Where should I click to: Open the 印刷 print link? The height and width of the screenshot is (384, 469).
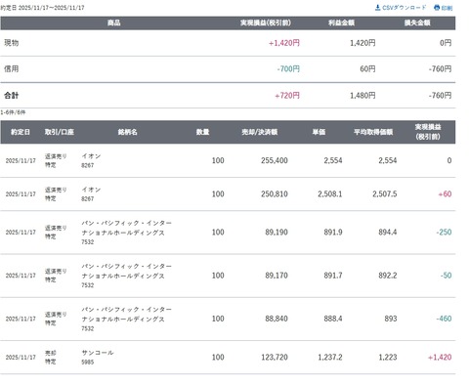click(x=447, y=8)
